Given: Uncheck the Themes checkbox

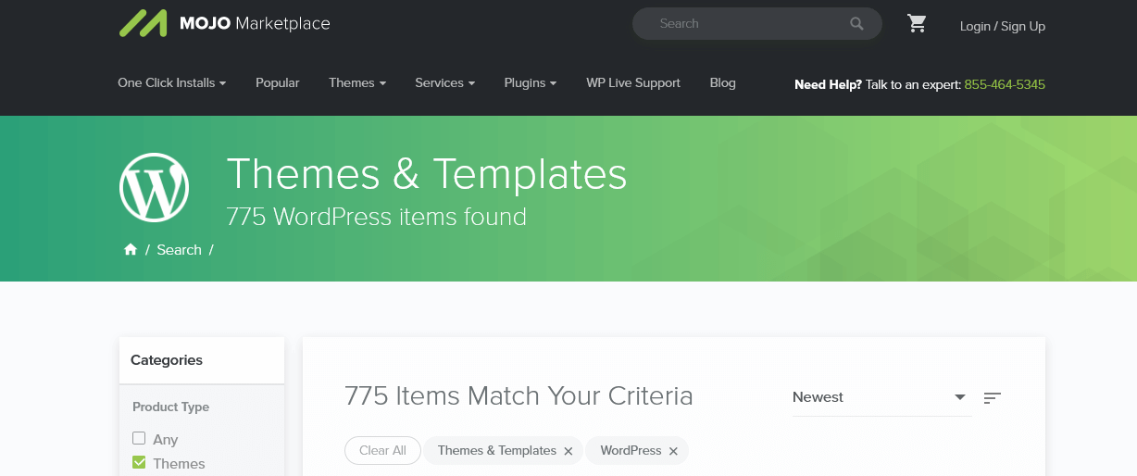Looking at the screenshot, I should pyautogui.click(x=139, y=462).
